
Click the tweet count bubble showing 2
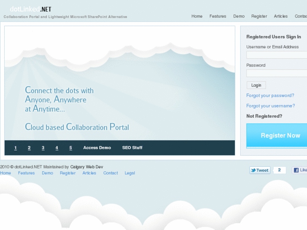click(280, 170)
